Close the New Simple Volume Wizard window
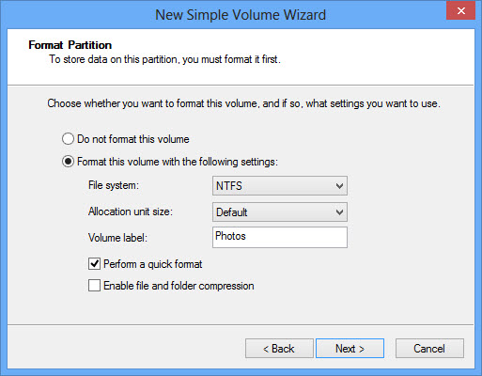 [x=460, y=11]
